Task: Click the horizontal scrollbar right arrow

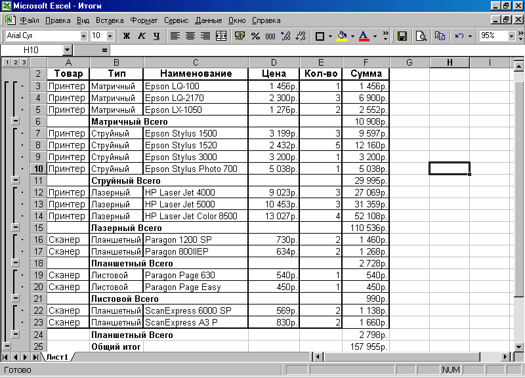Action: 505,357
